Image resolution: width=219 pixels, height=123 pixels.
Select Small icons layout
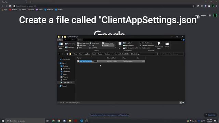click(81, 45)
